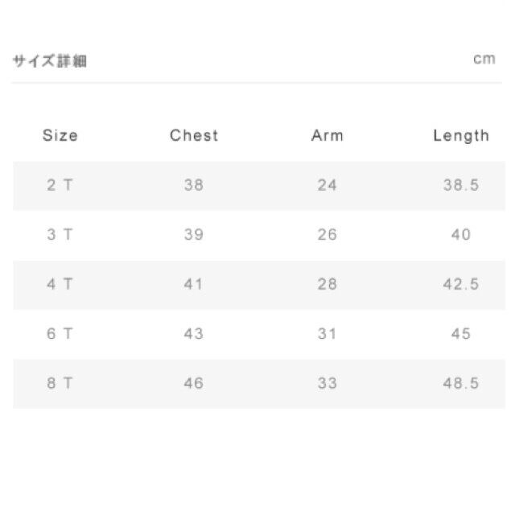The image size is (515, 515).
Task: Click the 8 T size row label
Action: pyautogui.click(x=60, y=383)
